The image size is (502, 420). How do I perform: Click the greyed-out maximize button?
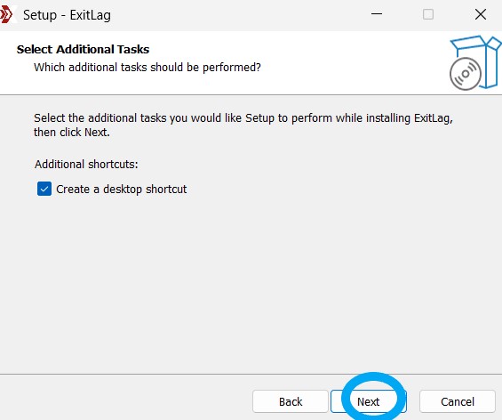tap(428, 14)
